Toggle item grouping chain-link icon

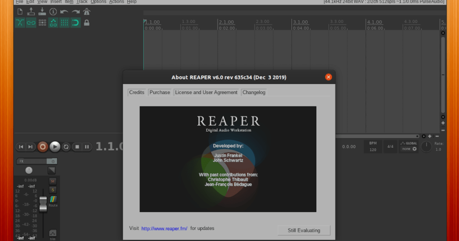click(31, 22)
